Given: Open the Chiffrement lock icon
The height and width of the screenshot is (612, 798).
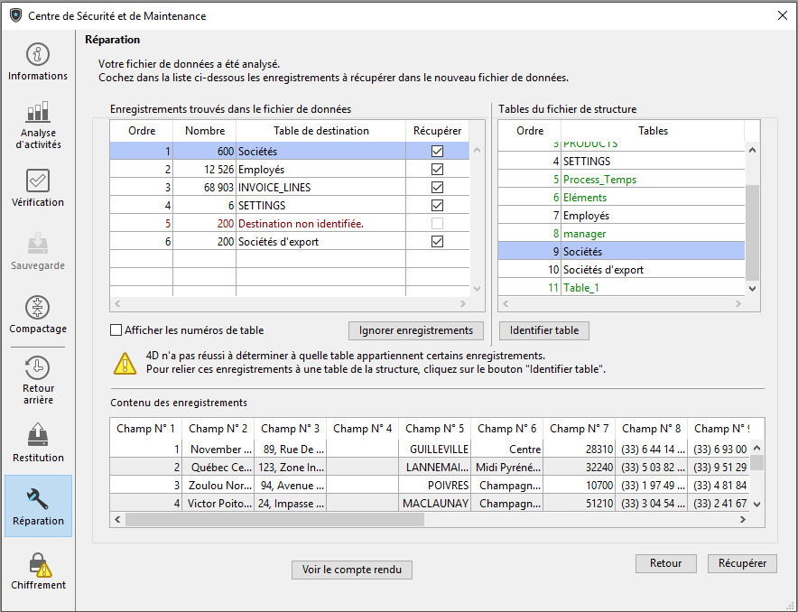Looking at the screenshot, I should point(38,565).
